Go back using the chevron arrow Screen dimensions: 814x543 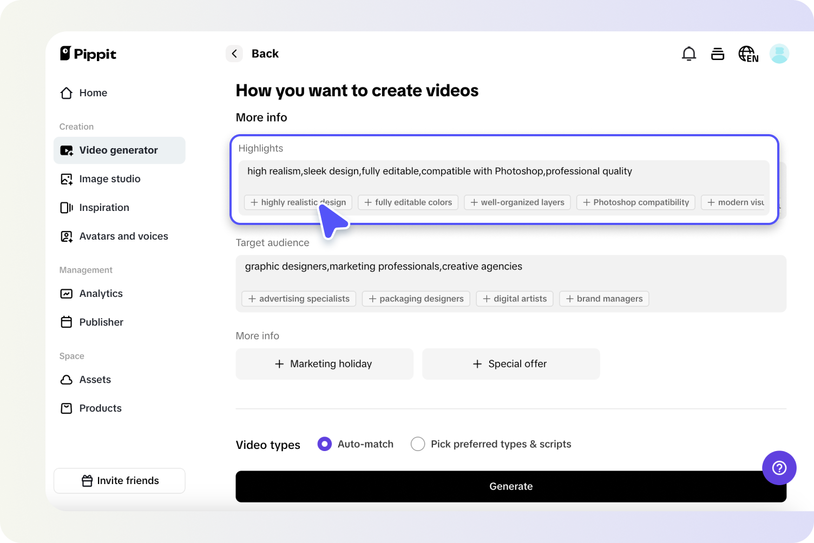coord(234,54)
